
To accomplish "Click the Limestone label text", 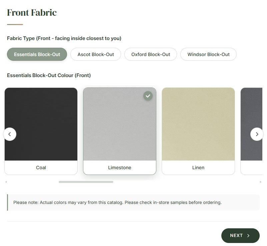I will (x=120, y=168).
